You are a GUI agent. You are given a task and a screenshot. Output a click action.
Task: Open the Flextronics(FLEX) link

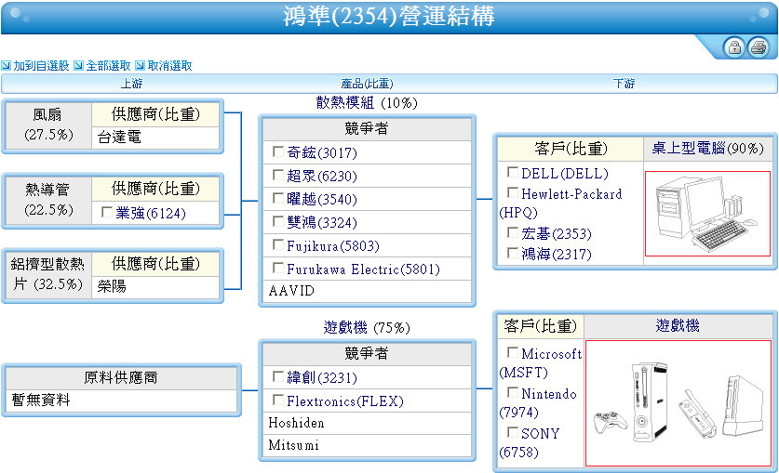coord(345,401)
